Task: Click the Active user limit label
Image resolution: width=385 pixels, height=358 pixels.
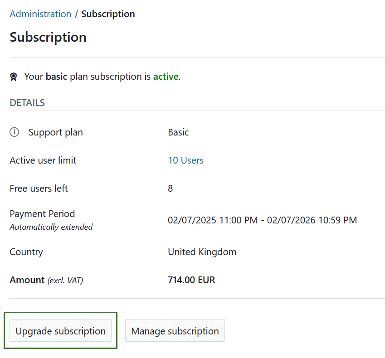Action: pos(43,160)
